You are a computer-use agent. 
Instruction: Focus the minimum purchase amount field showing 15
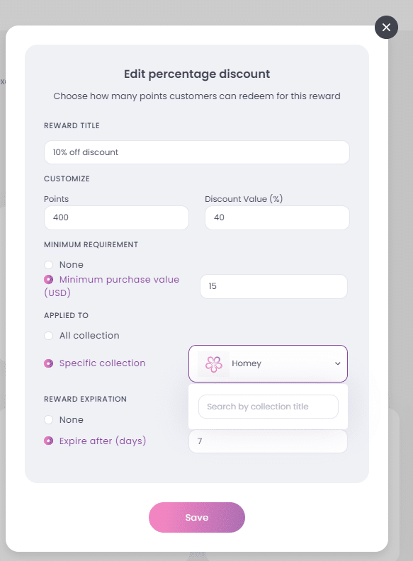coord(273,286)
